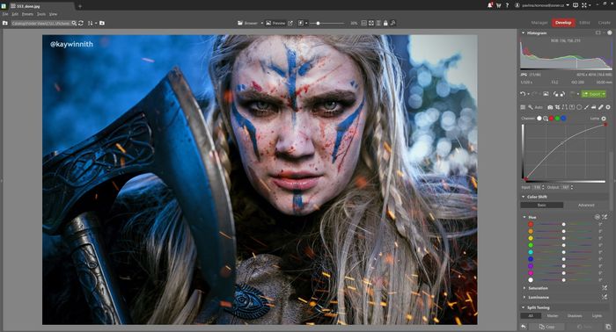This screenshot has width=616, height=332.
Task: Open the sort order dropdown arrow
Action: 96,23
